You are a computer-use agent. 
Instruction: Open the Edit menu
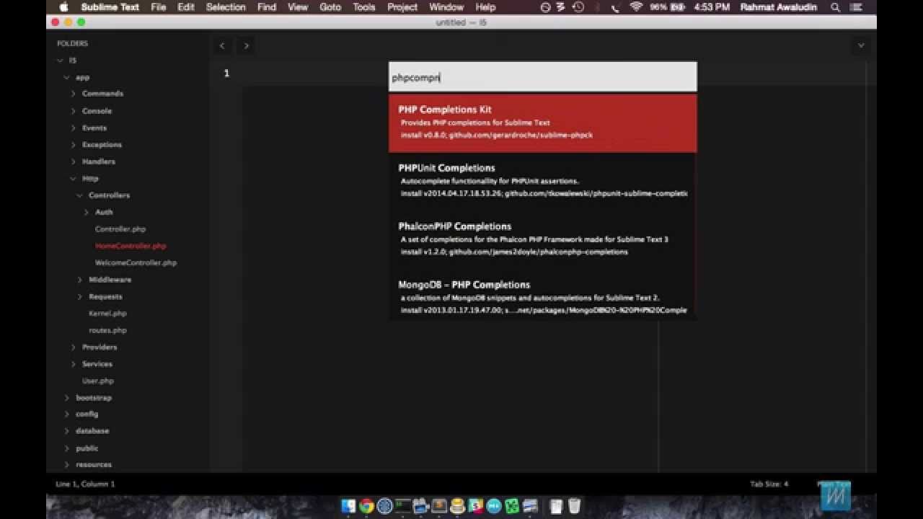click(186, 7)
